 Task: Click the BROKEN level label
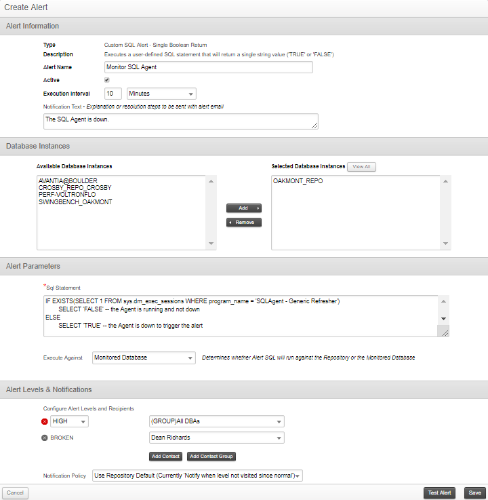(62, 438)
